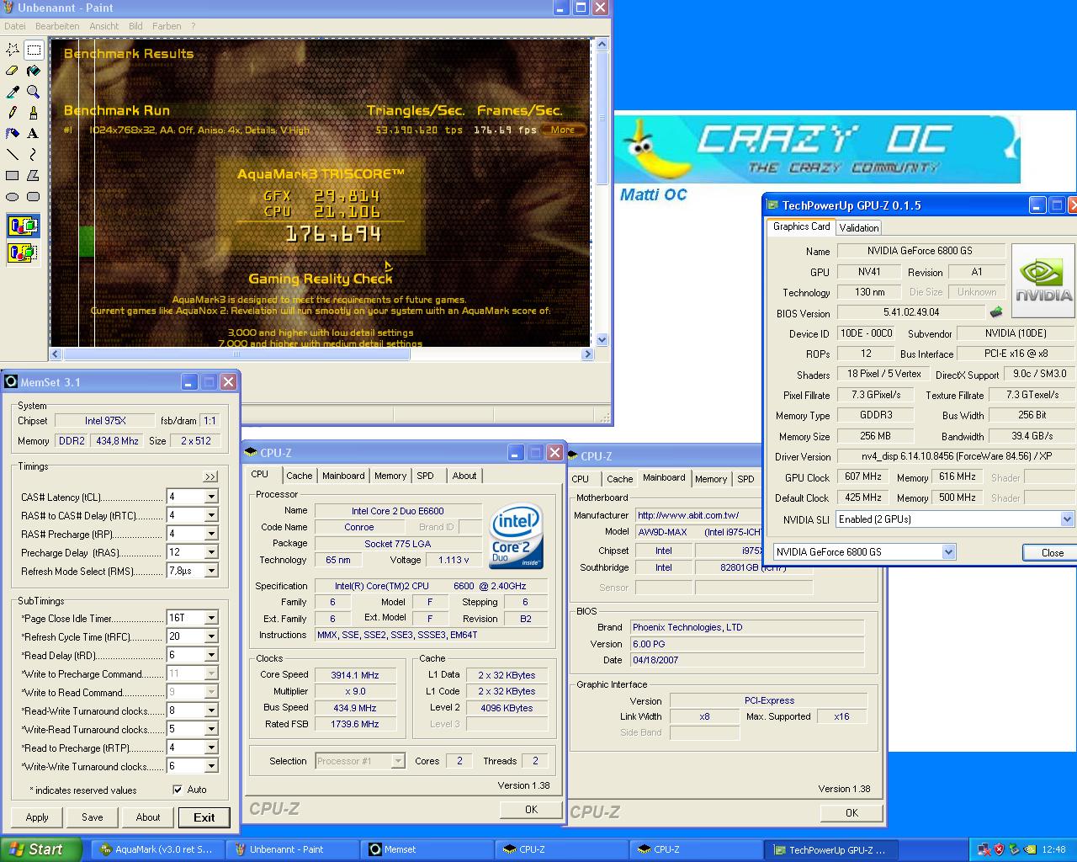Switch to the Validation tab in GPU-Z
The image size is (1077, 862).
pyautogui.click(x=859, y=227)
